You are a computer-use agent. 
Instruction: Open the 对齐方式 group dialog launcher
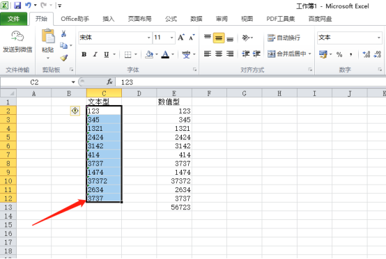tap(310, 70)
